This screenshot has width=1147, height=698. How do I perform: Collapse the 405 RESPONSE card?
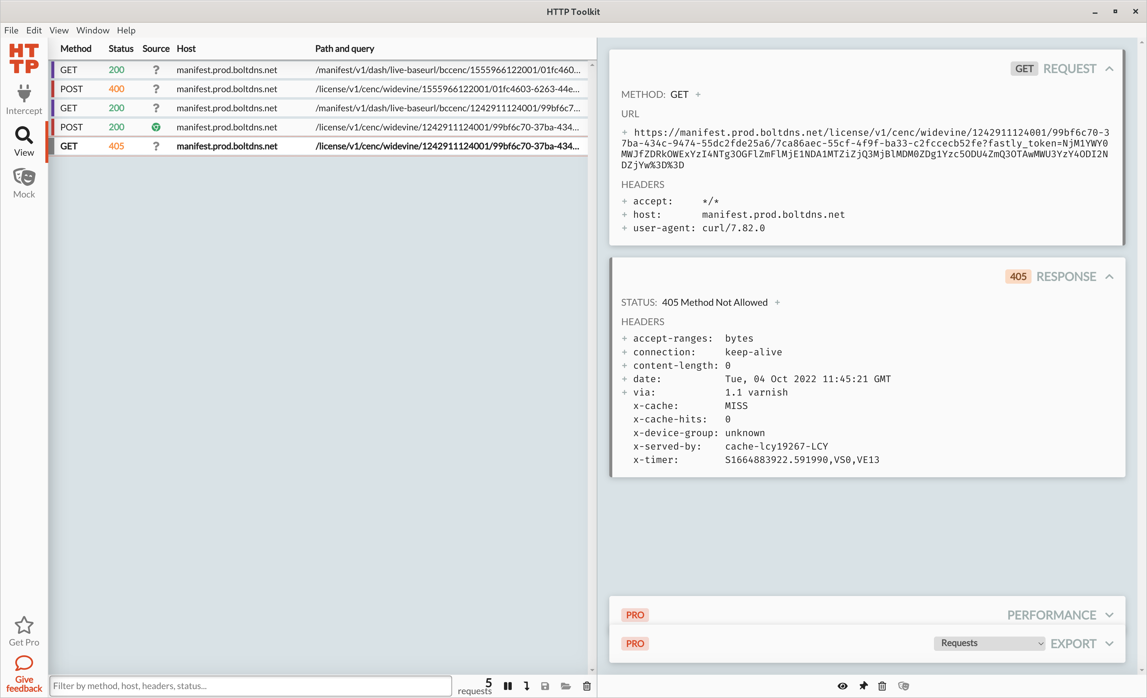pos(1109,277)
